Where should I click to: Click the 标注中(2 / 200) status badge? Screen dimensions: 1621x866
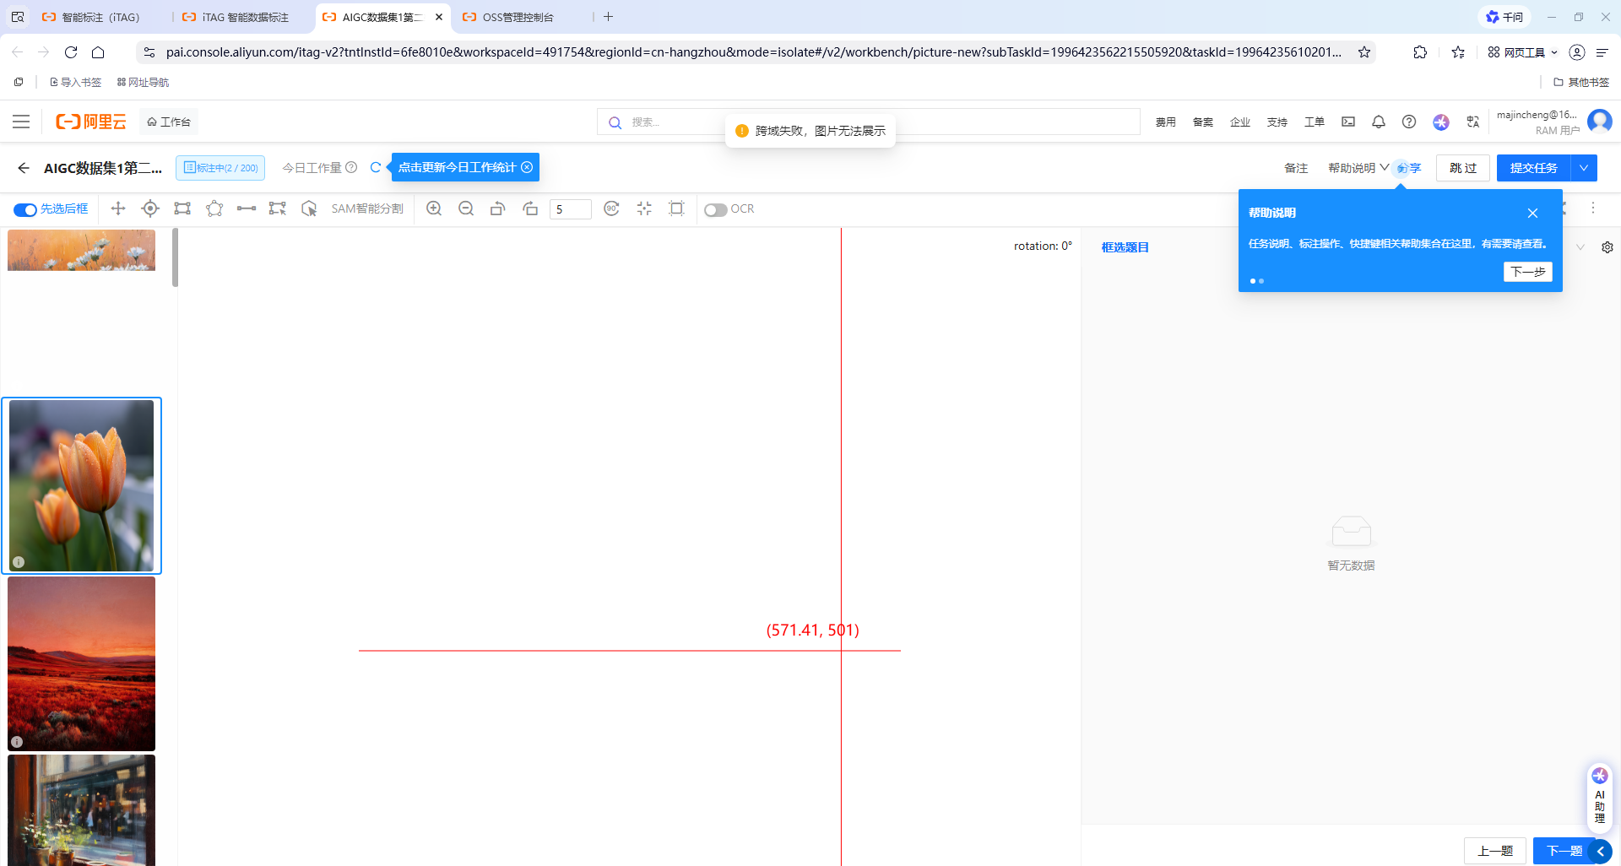(220, 168)
